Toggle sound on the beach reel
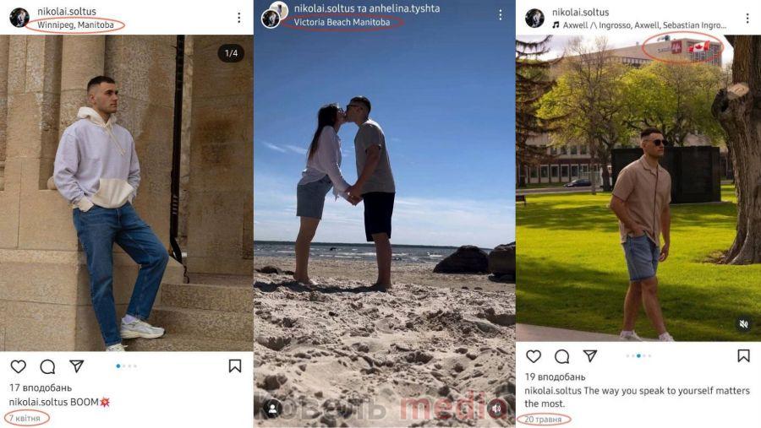The width and height of the screenshot is (761, 428). pyautogui.click(x=496, y=409)
